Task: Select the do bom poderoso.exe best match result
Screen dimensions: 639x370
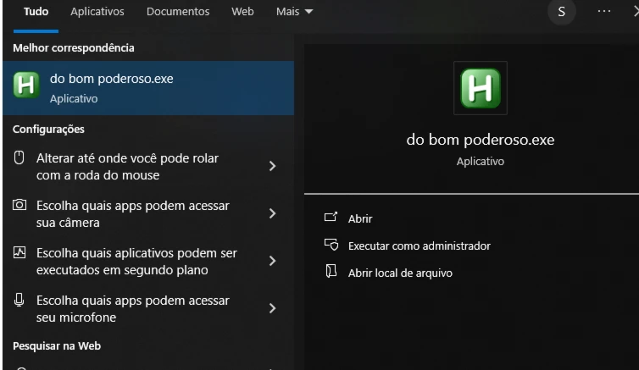Action: [148, 88]
